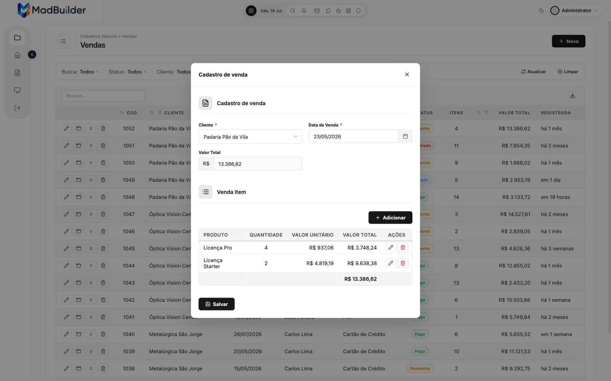Click the Atualizar refresh link

click(x=533, y=72)
